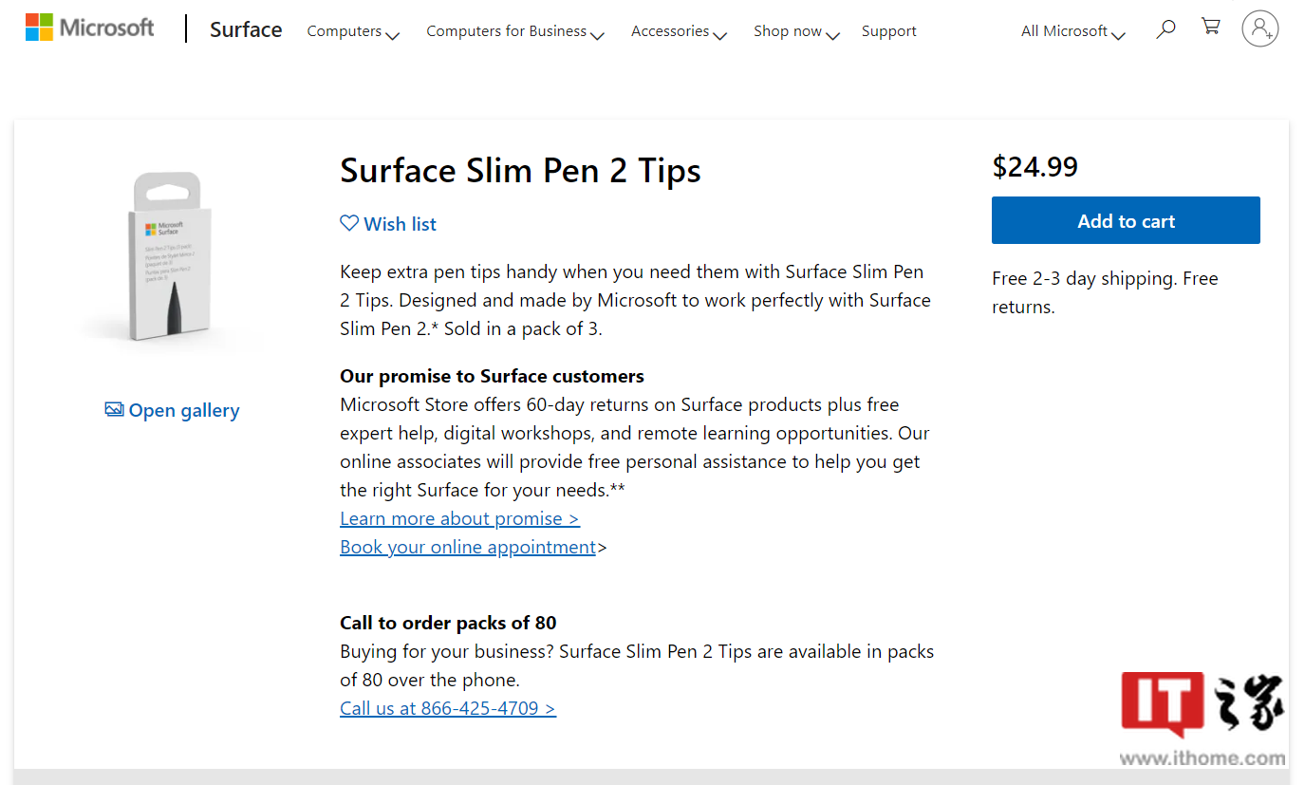Add the pen tips to cart
This screenshot has width=1305, height=785.
point(1126,220)
